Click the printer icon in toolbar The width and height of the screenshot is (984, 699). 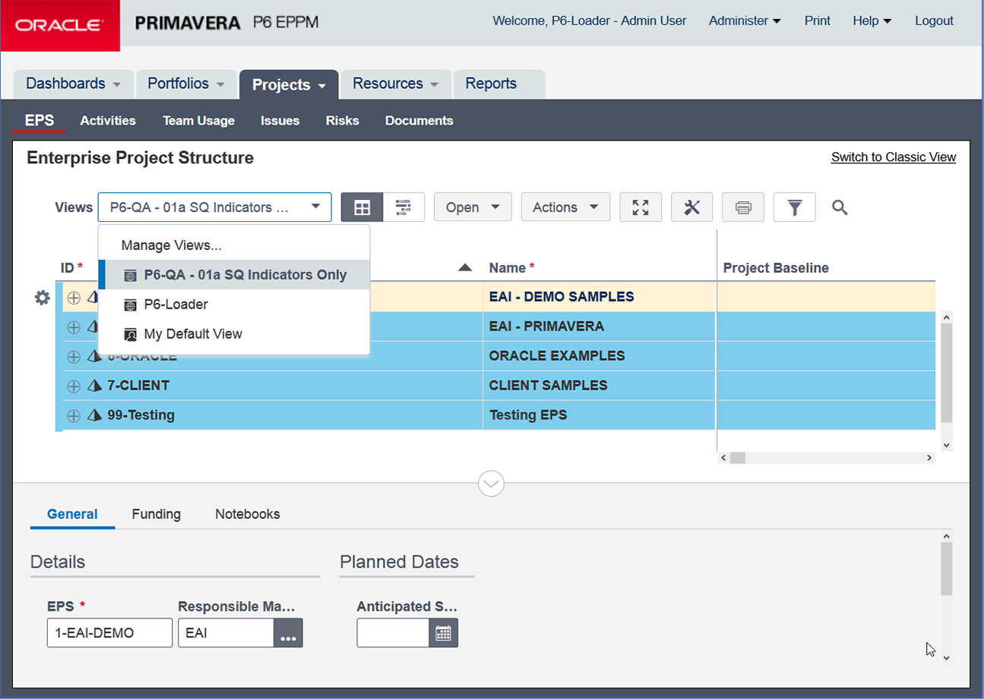pos(743,207)
